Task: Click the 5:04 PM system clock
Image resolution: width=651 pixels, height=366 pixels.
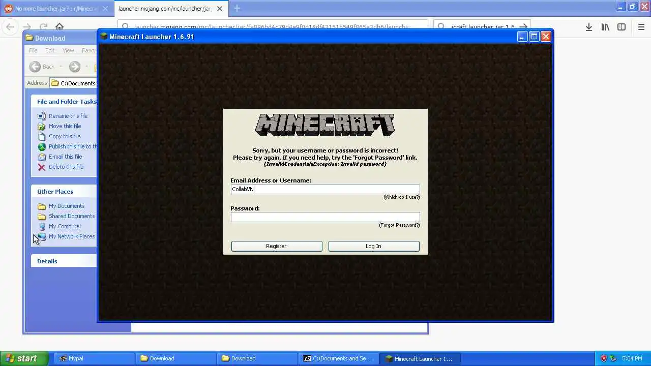Action: (x=632, y=358)
